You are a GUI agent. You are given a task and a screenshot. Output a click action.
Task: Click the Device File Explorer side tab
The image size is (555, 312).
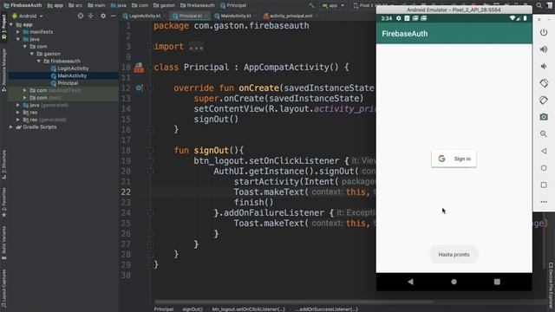tap(551, 285)
